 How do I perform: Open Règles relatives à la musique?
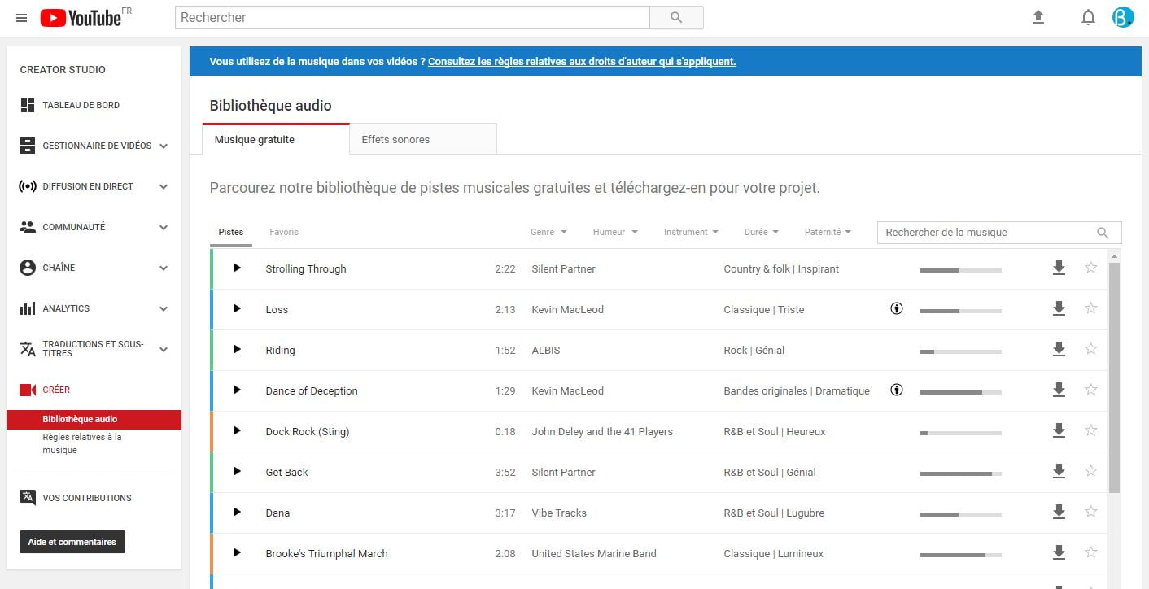82,443
